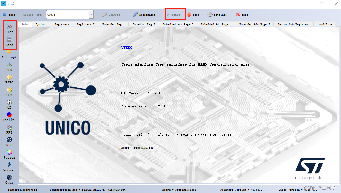Follow the UNICO hyperlink

tap(127, 48)
